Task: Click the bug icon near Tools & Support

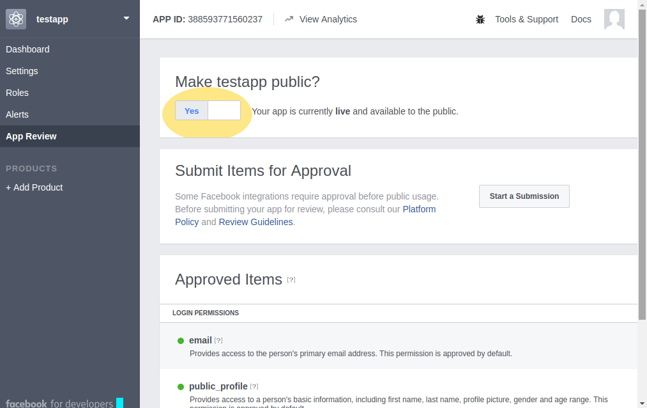Action: [480, 19]
